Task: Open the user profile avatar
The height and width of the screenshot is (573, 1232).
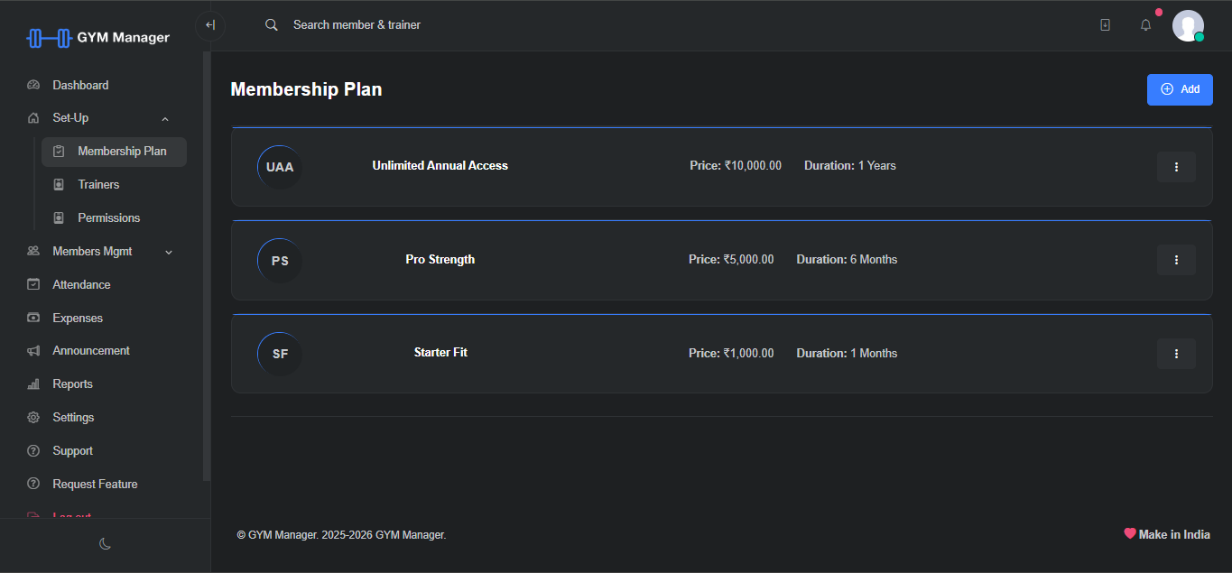Action: click(x=1187, y=25)
